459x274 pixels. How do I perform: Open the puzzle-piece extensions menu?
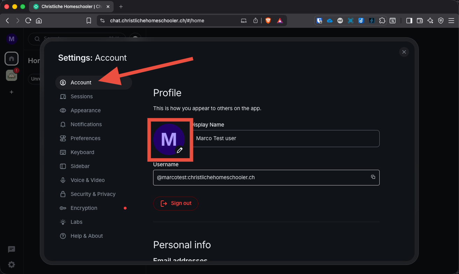382,21
